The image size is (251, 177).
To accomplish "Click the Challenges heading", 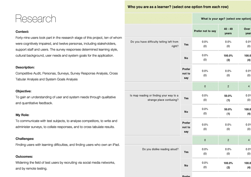I will coord(25,139).
